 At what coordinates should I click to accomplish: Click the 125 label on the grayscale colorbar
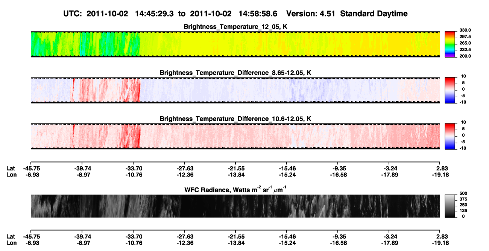coord(464,210)
